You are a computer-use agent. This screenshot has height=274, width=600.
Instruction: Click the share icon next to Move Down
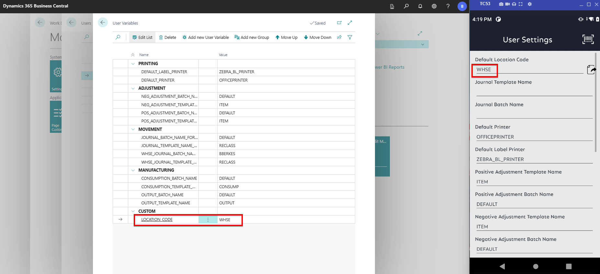pyautogui.click(x=339, y=37)
